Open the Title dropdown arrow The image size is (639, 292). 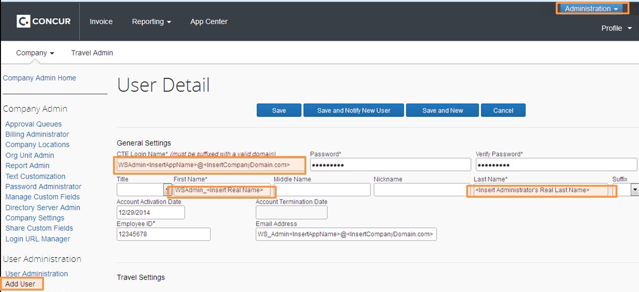tap(168, 190)
